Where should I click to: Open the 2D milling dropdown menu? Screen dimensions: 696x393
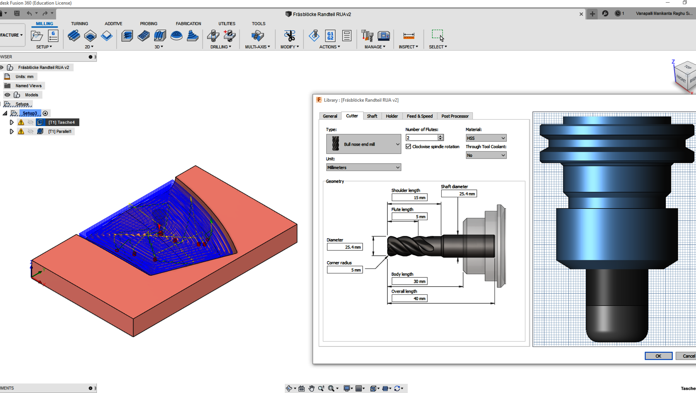coord(89,47)
